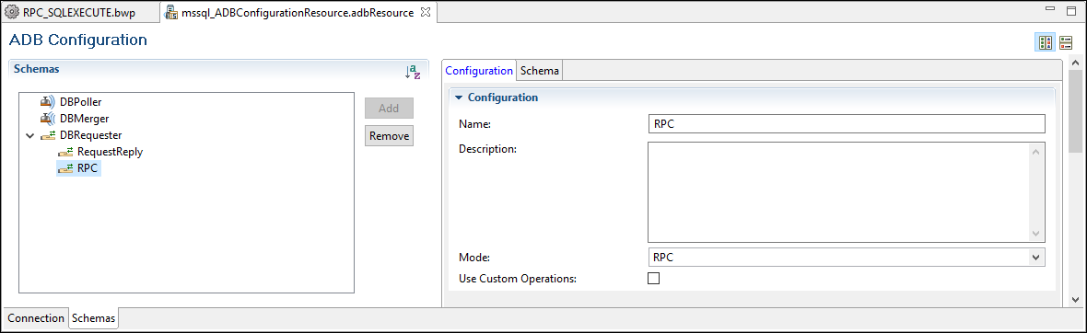Switch to the Connection bottom tab
Image resolution: width=1087 pixels, height=333 pixels.
[35, 318]
